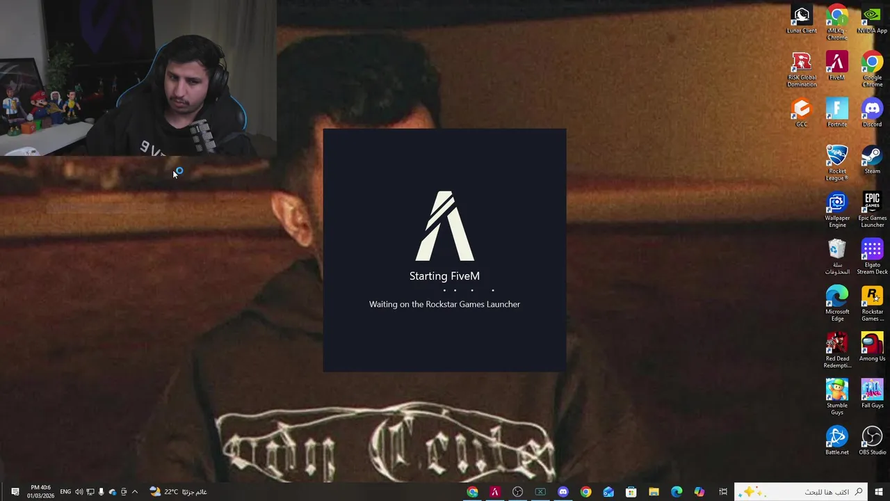Open the notification center icon

pyautogui.click(x=15, y=492)
